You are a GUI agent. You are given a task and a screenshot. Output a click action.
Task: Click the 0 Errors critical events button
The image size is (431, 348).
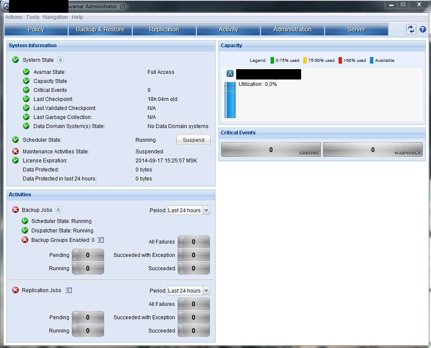click(x=271, y=150)
